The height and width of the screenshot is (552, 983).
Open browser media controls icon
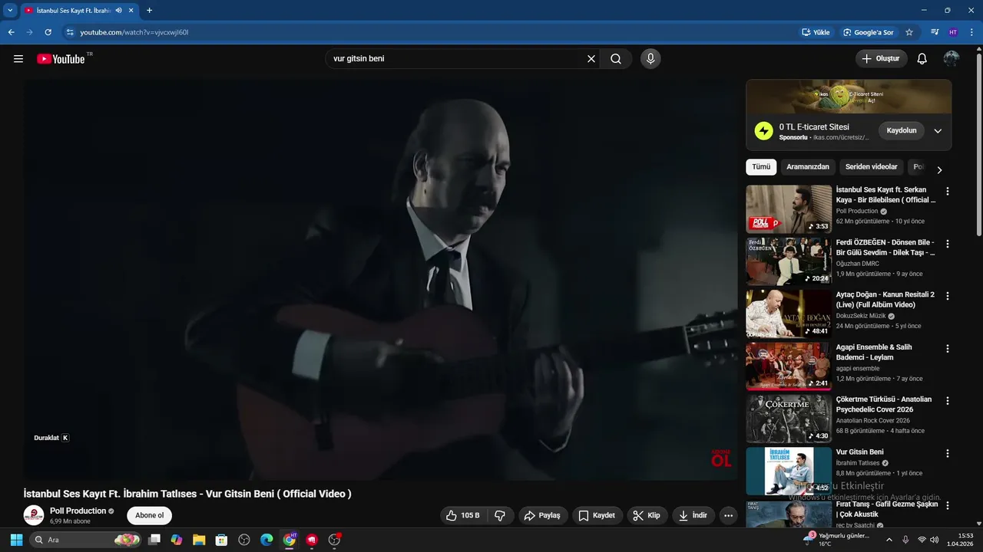(x=935, y=32)
